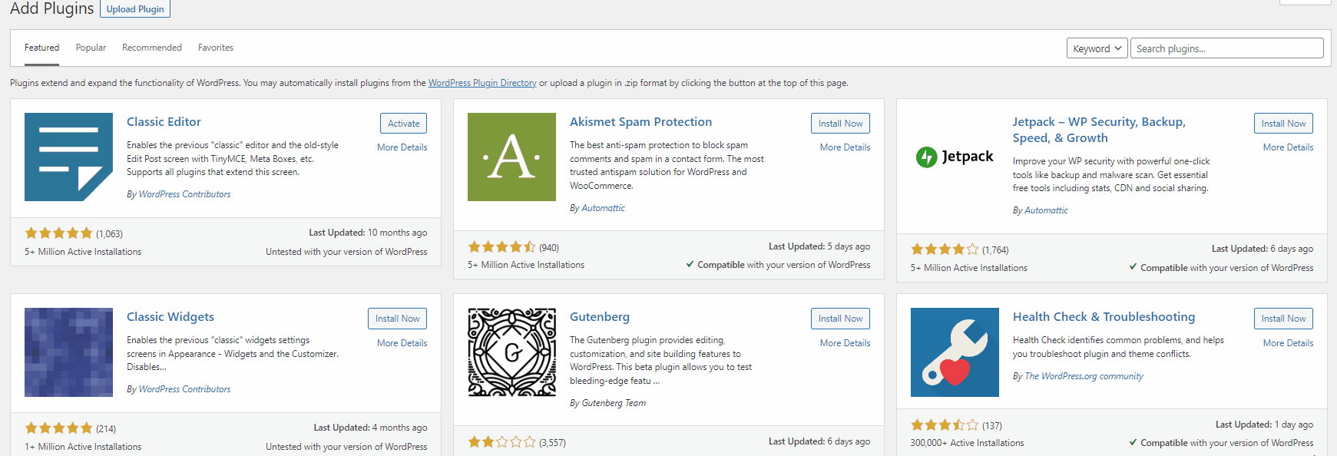This screenshot has height=456, width=1337.
Task: Switch to the Favorites tab
Action: coord(216,48)
